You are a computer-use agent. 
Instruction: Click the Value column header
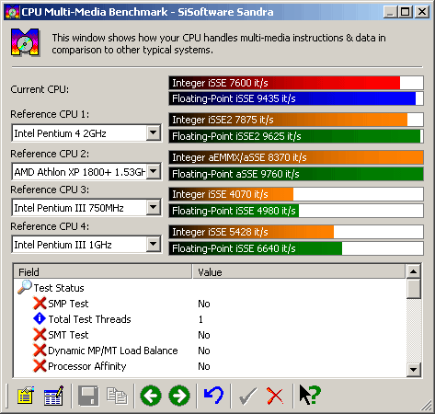click(299, 271)
